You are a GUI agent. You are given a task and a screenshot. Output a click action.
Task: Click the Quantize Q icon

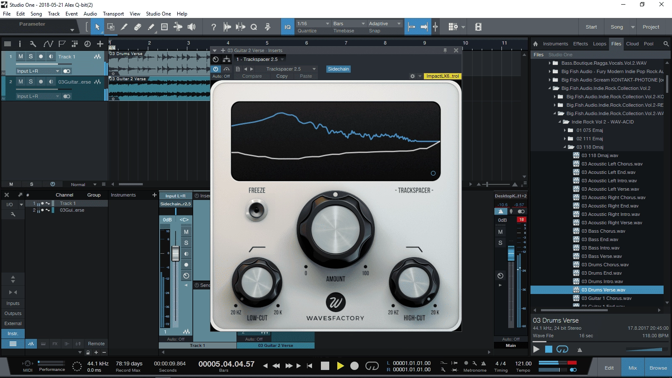pyautogui.click(x=254, y=27)
